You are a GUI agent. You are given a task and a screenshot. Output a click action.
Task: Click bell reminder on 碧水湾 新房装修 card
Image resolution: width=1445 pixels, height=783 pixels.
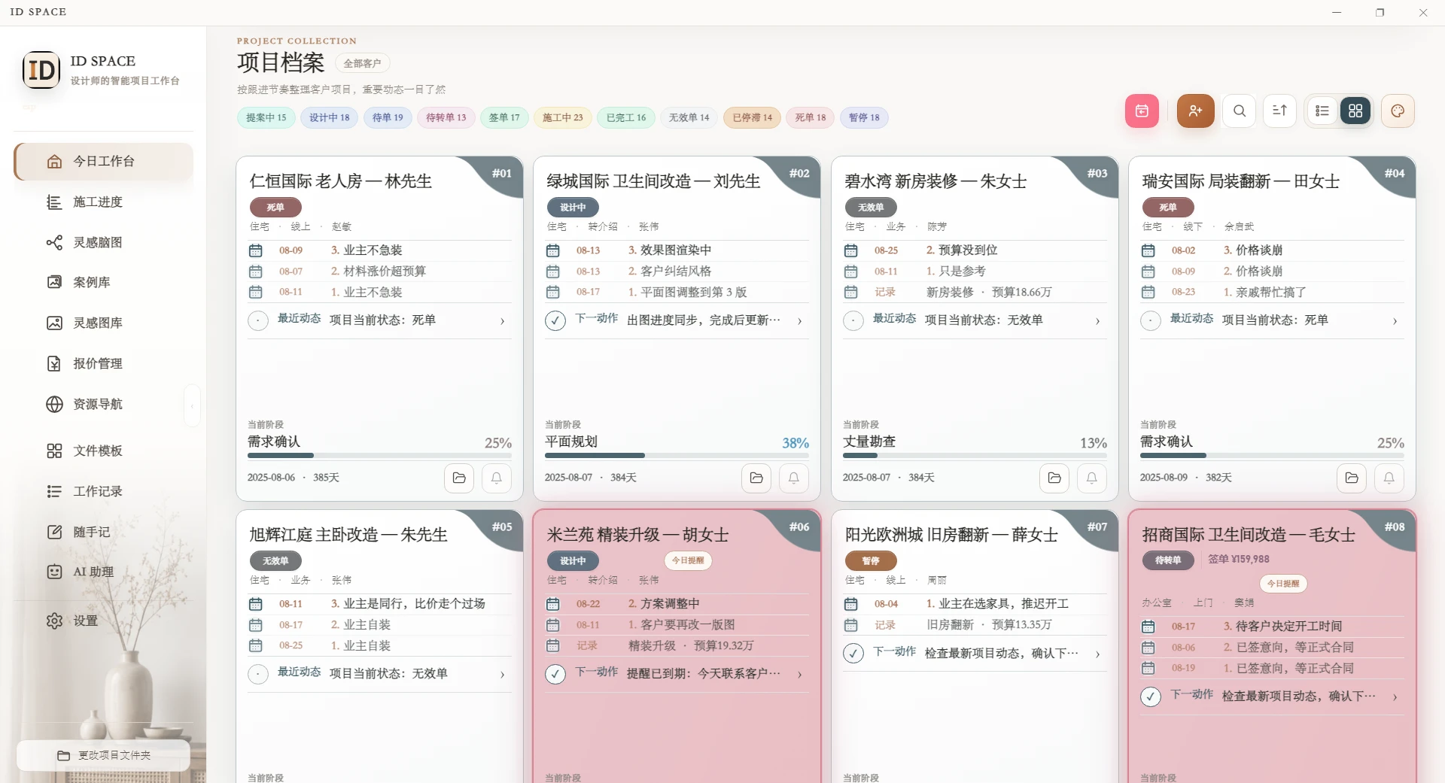tap(1092, 478)
